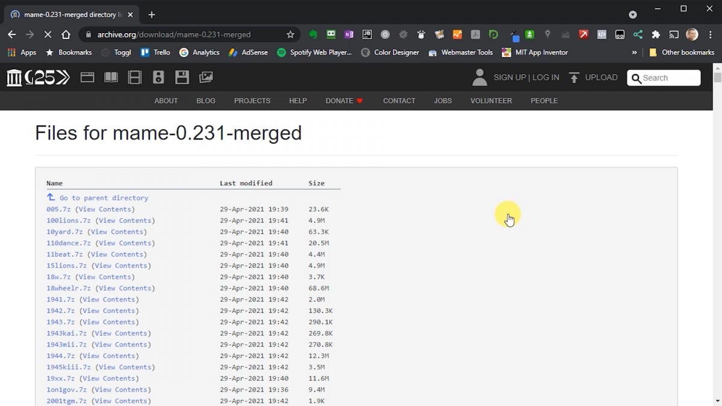This screenshot has width=722, height=406.
Task: Bookmark this page with star icon
Action: [x=291, y=35]
